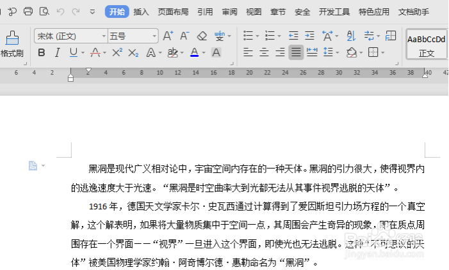
Task: Open line spacing dropdown arrow
Action: click(x=338, y=52)
